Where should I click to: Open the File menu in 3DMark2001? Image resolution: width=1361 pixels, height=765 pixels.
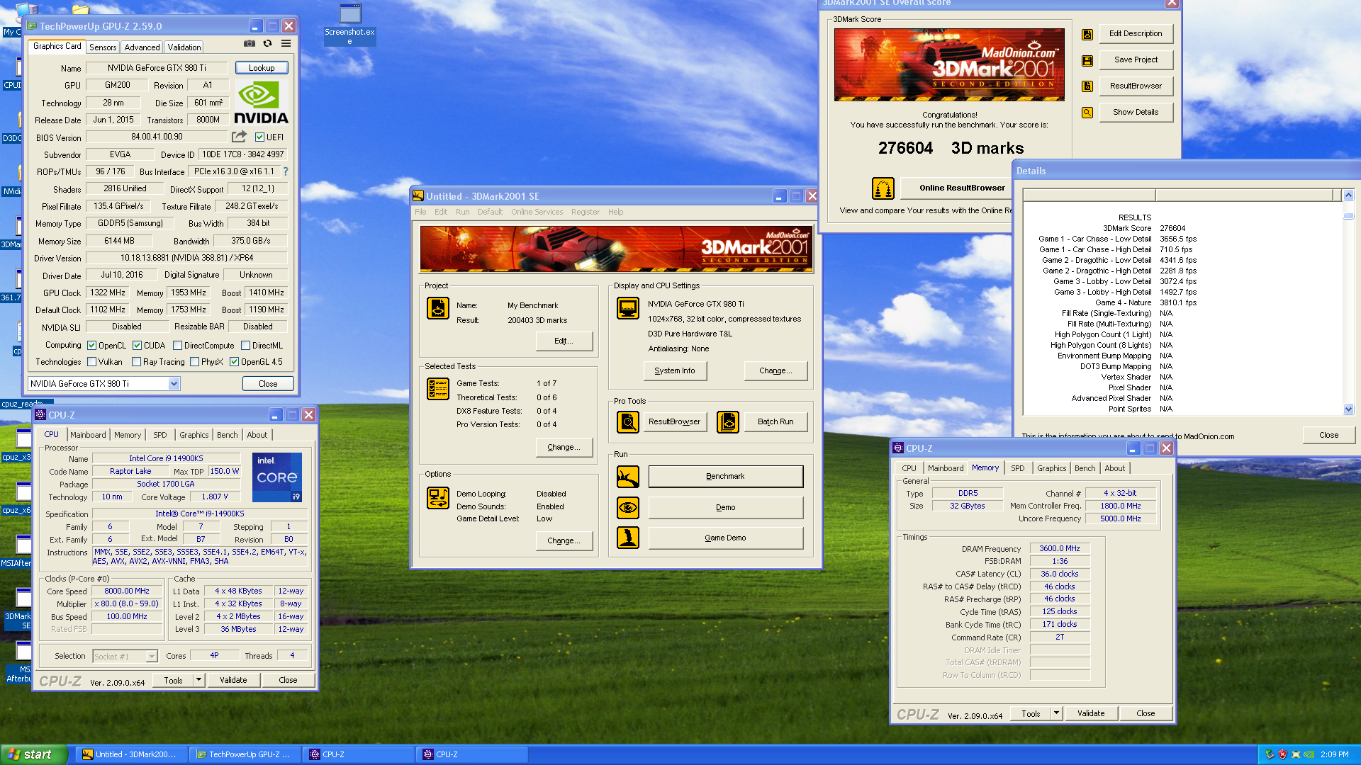tap(420, 212)
